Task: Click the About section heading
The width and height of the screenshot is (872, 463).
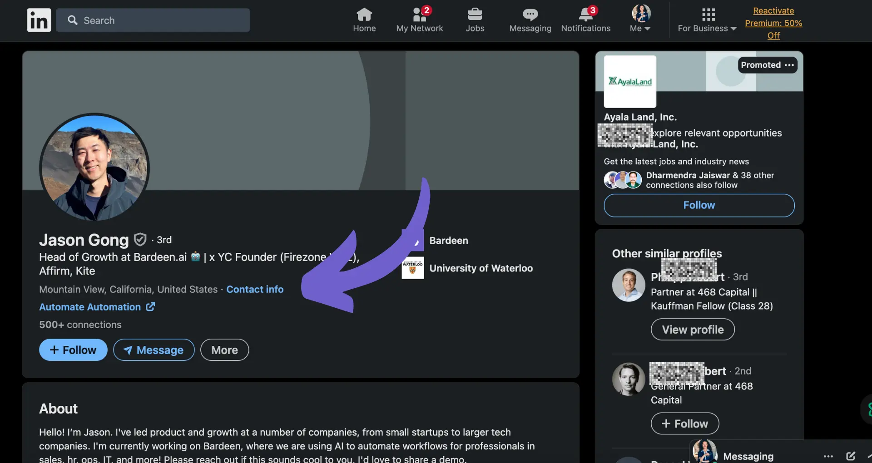Action: pos(58,409)
